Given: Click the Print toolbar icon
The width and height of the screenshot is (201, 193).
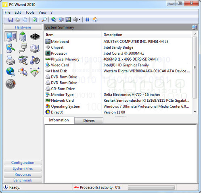Looking at the screenshot, I should click(x=18, y=20).
